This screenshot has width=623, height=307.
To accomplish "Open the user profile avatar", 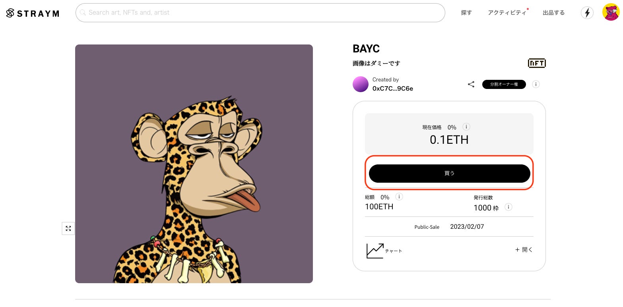I will 611,12.
